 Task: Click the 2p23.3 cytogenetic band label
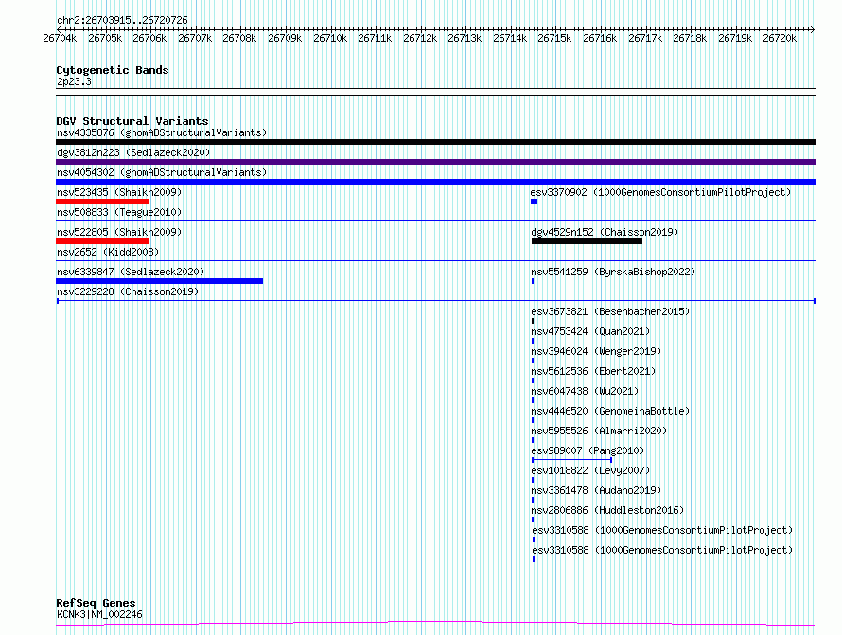pyautogui.click(x=74, y=81)
